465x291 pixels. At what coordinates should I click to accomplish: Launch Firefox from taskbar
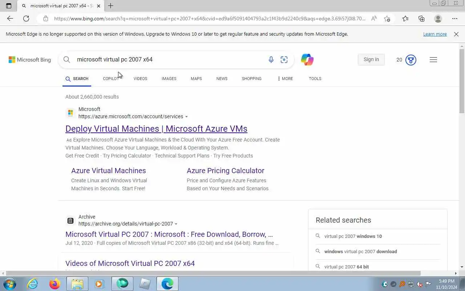coord(55,284)
